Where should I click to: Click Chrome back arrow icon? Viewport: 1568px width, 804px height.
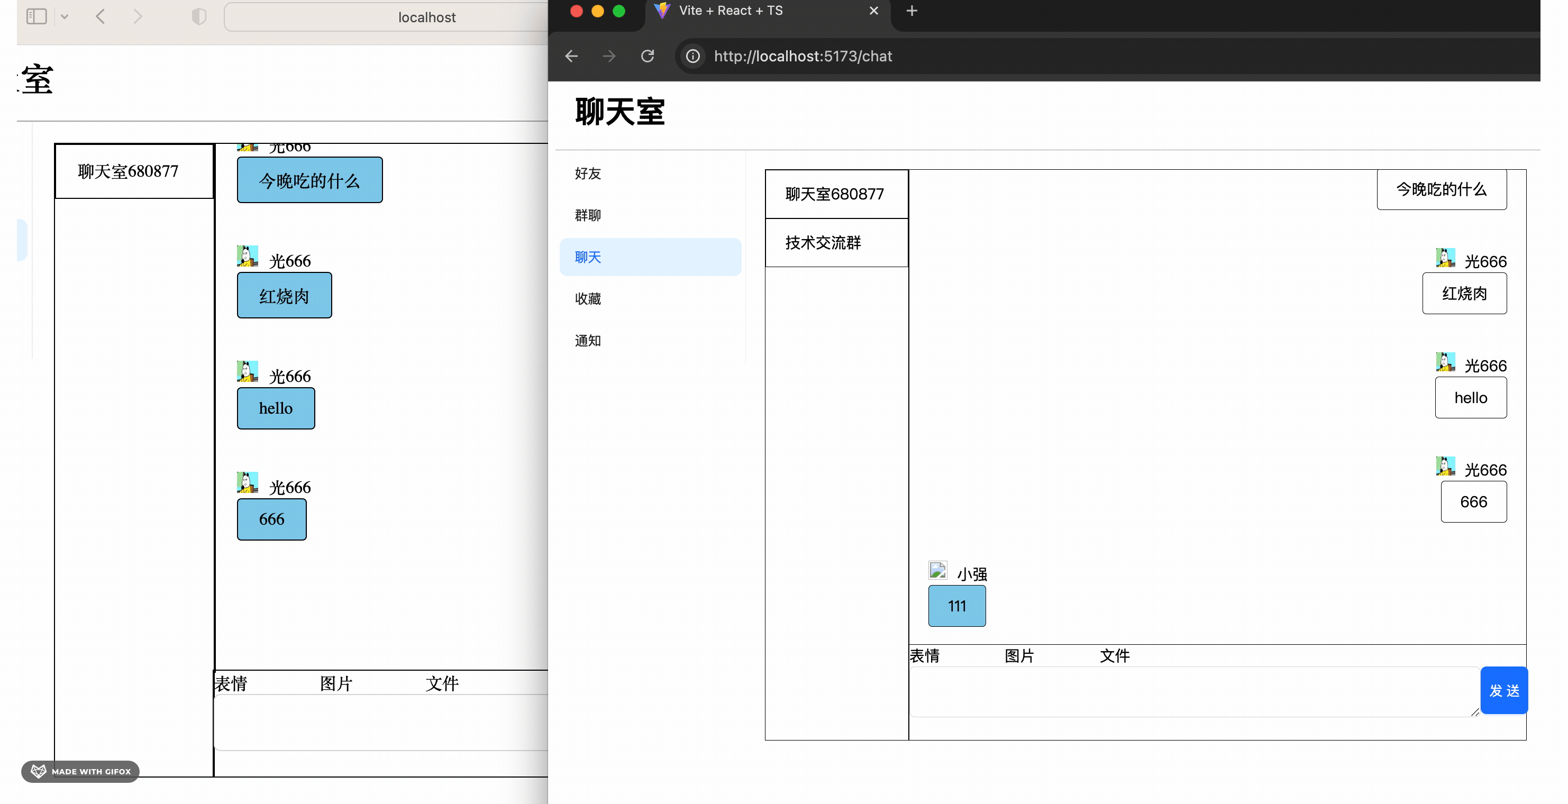click(571, 56)
